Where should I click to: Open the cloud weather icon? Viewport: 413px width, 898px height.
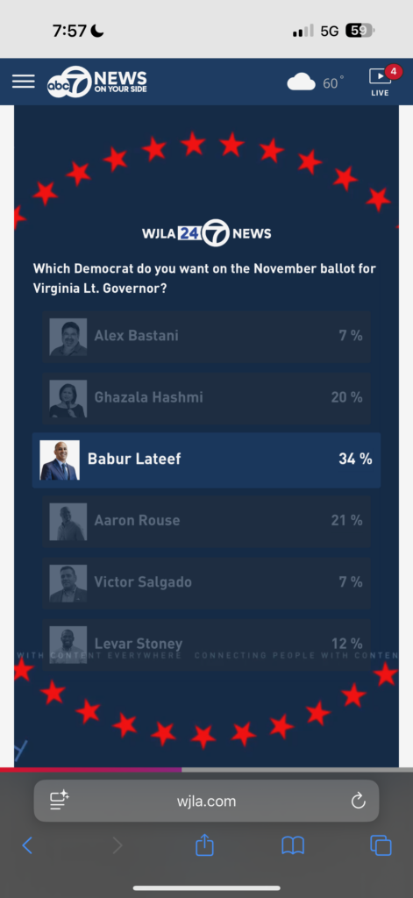[302, 82]
